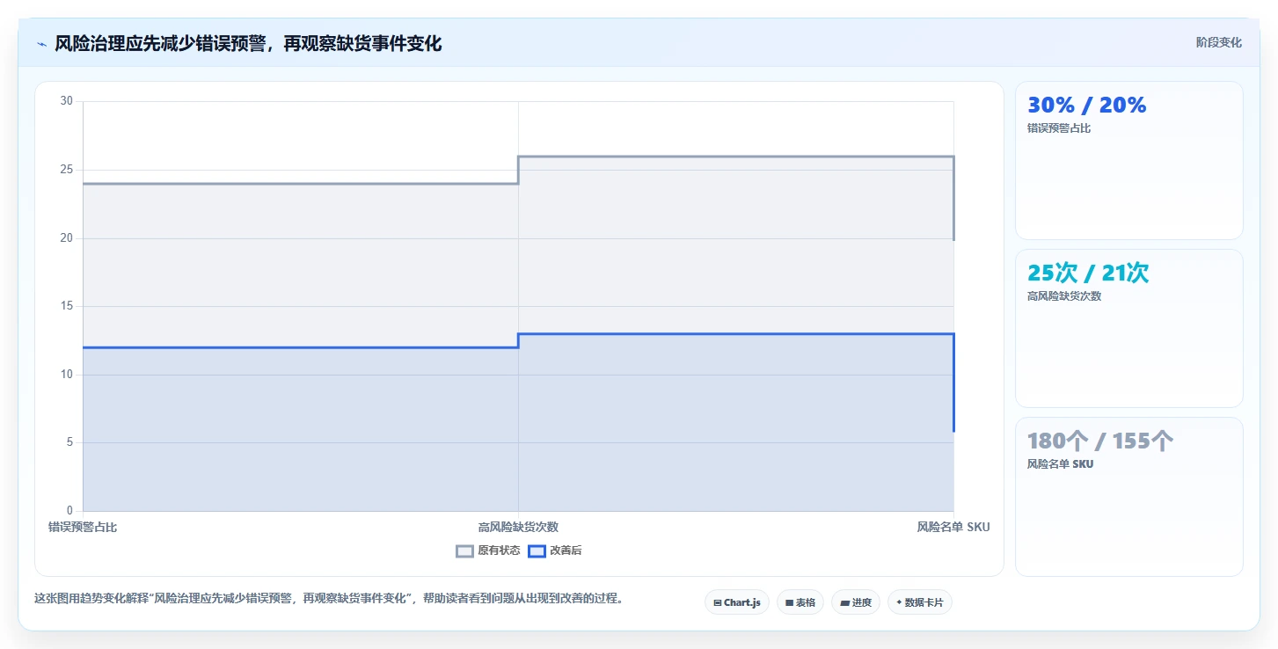Click the 高风险缺货次数 x-axis label
The width and height of the screenshot is (1278, 649).
pyautogui.click(x=518, y=528)
